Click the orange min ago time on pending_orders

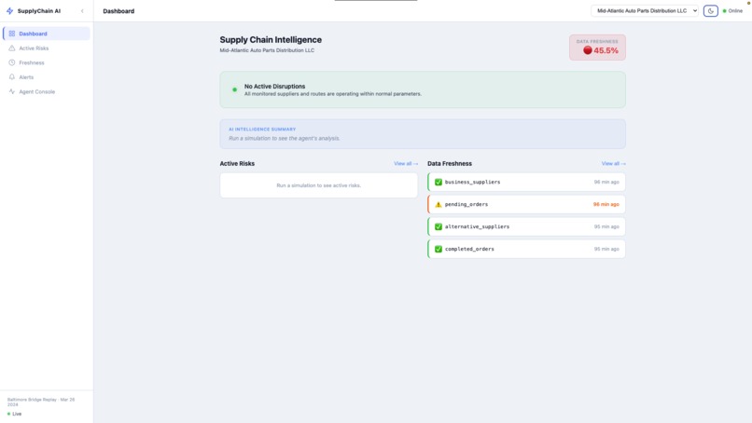[606, 204]
